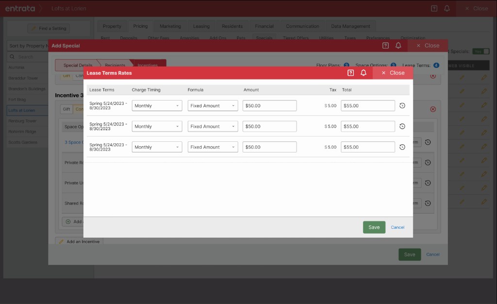Open first row Formula Fixed Amount dropdown
This screenshot has width=497, height=304.
pos(213,105)
